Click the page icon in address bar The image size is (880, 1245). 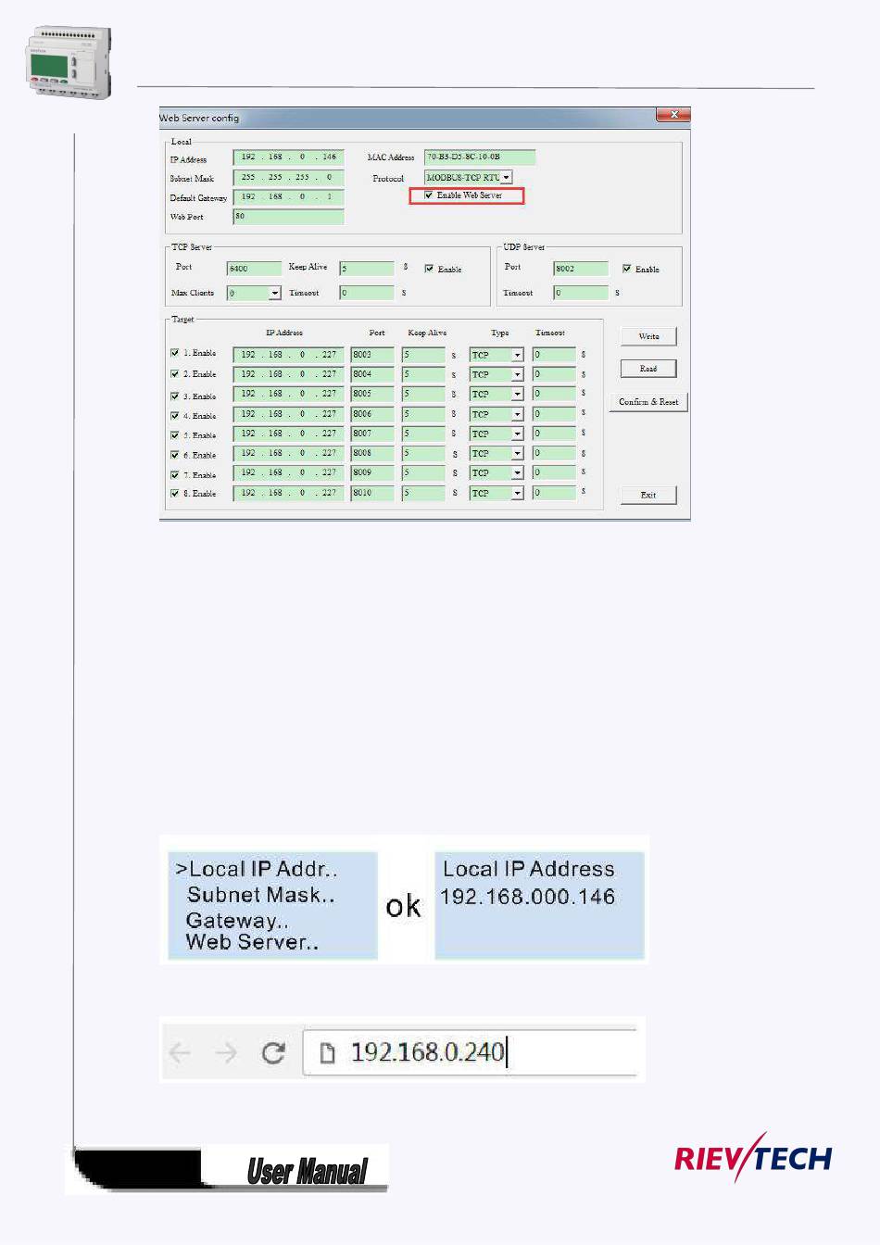[x=326, y=1053]
